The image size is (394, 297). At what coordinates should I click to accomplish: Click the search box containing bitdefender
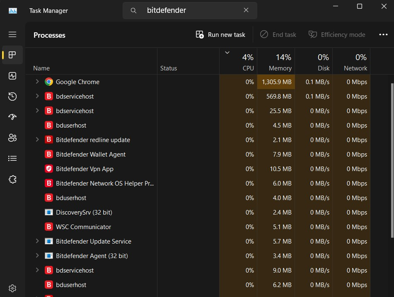[190, 10]
